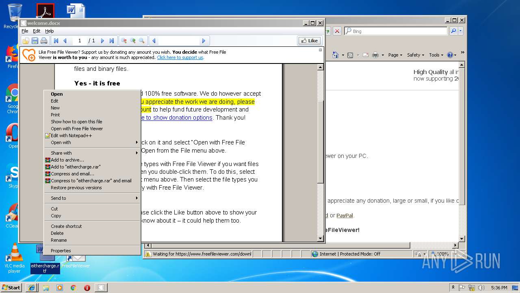Click the zoom out magnifier icon

tap(124, 41)
